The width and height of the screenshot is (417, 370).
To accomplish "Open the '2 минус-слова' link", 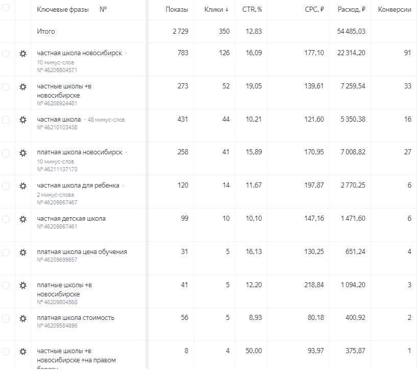I will (x=55, y=195).
